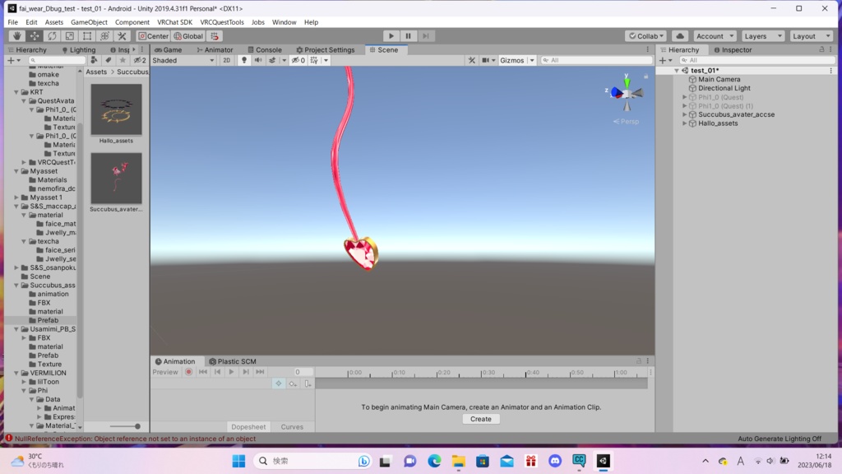Open the Window menu
842x474 pixels.
(x=284, y=22)
